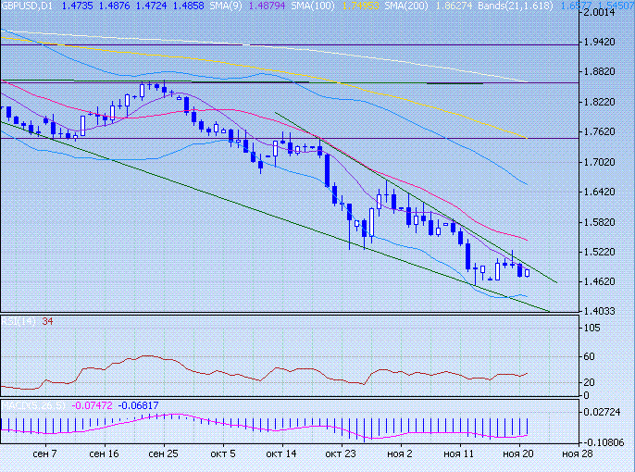Click the last candlestick on the chart
Viewport: 635px width, 472px height.
tap(527, 271)
